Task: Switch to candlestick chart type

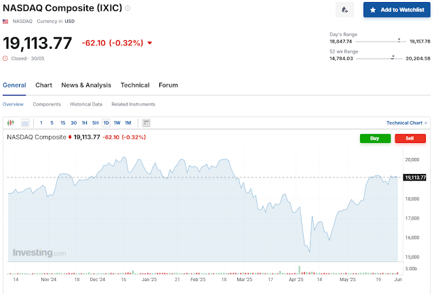Action: 11,123
